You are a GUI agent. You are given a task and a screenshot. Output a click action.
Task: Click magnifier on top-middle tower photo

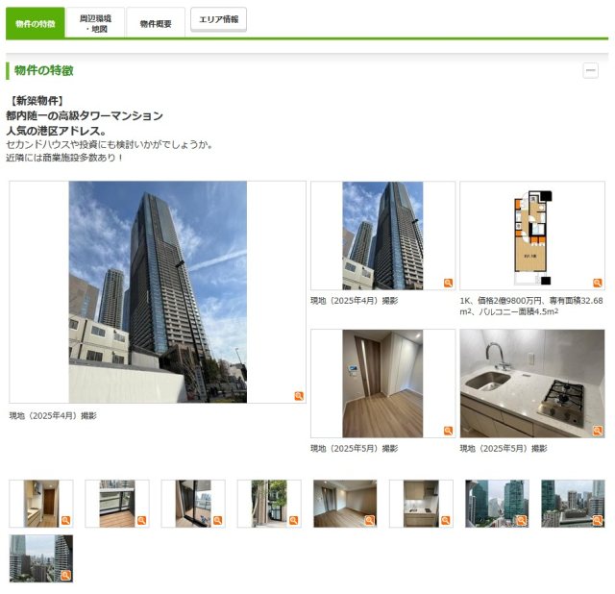point(448,283)
